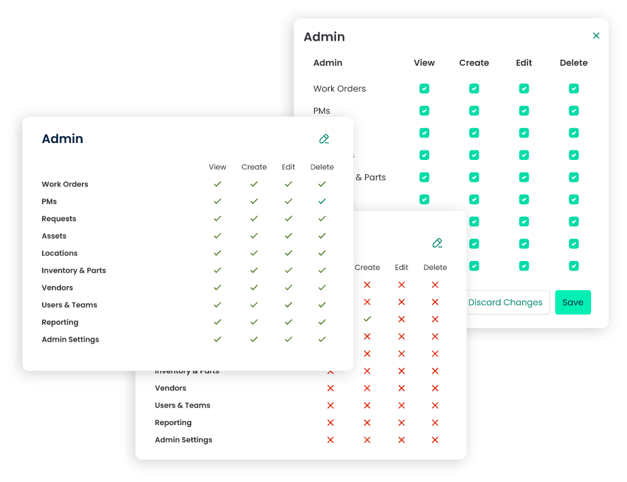Click the View column header in top panel
The image size is (627, 482).
(424, 62)
